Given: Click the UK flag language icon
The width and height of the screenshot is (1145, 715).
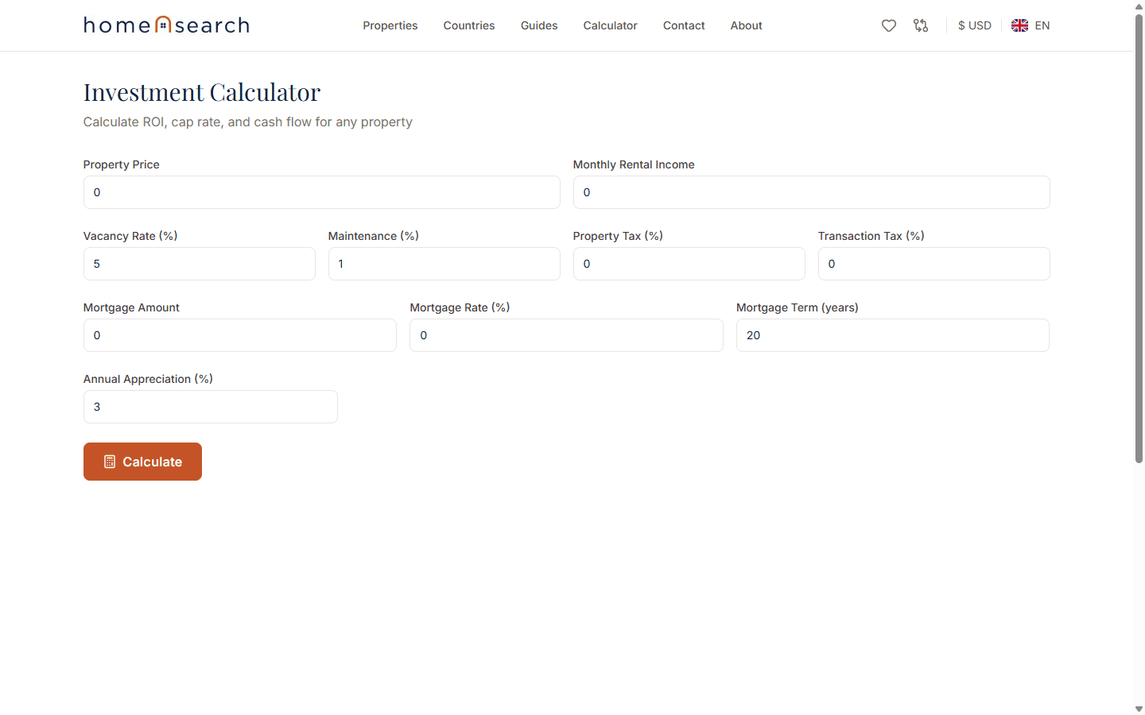Looking at the screenshot, I should point(1019,25).
